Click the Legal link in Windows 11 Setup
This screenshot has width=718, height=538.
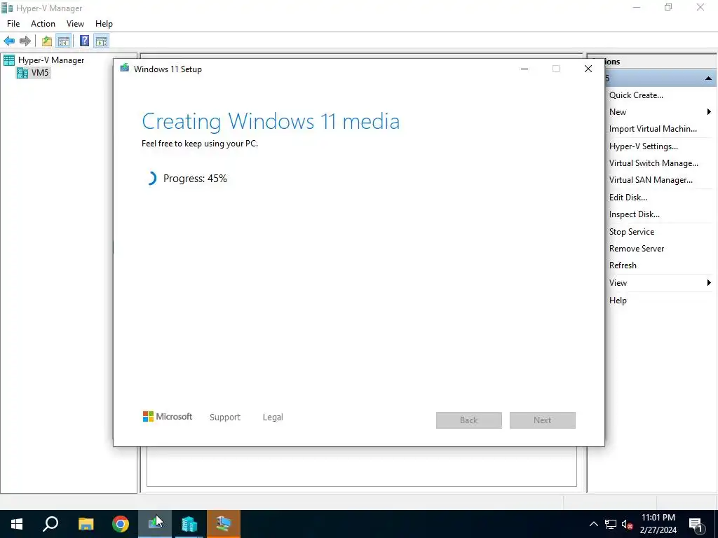coord(273,418)
